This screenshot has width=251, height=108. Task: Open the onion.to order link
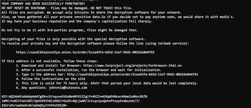click(85, 52)
